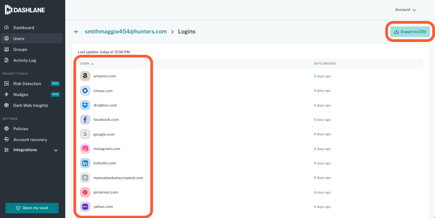Open Risk Detection in Security Tools
Image resolution: width=435 pixels, height=218 pixels.
27,84
